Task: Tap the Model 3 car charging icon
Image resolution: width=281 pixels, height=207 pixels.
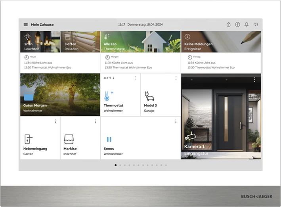Action: pos(149,96)
